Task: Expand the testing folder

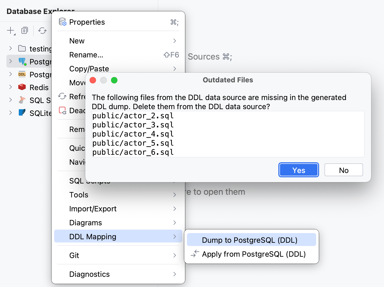Action: pyautogui.click(x=10, y=49)
